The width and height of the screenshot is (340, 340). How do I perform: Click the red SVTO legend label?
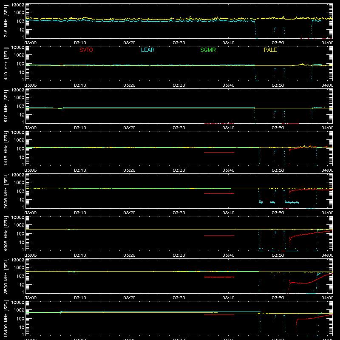tap(86, 50)
